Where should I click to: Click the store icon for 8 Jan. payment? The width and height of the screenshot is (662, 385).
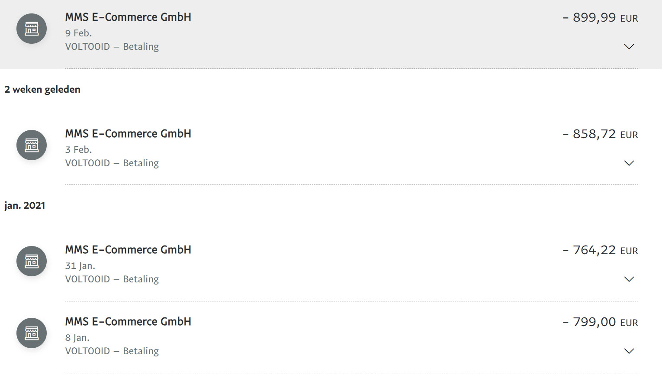click(x=32, y=333)
